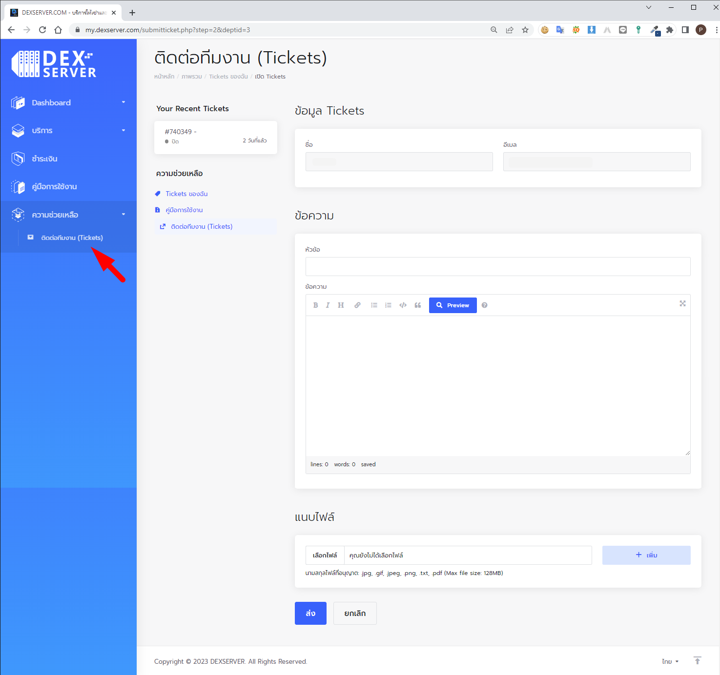This screenshot has width=720, height=675.
Task: Open editor help via the question mark icon
Action: click(x=484, y=305)
